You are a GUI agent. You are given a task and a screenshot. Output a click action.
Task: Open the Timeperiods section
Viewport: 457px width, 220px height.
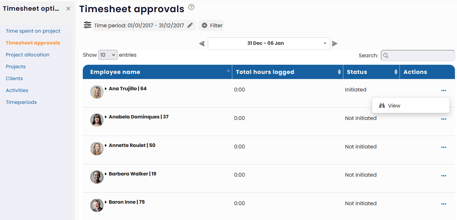click(21, 102)
